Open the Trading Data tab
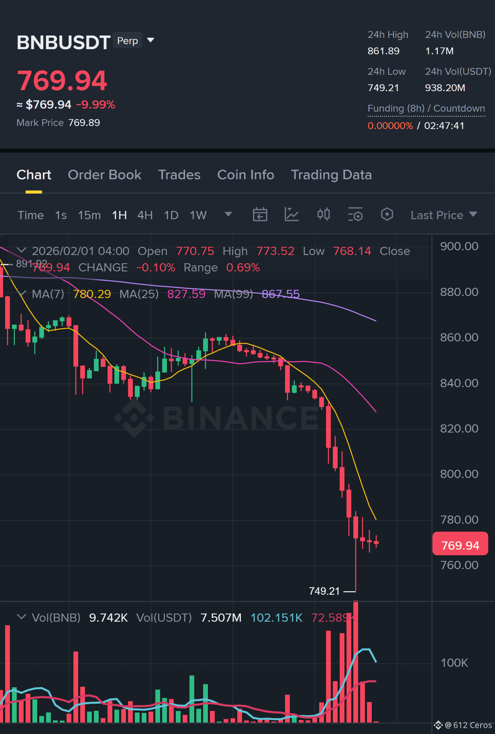 click(x=331, y=175)
